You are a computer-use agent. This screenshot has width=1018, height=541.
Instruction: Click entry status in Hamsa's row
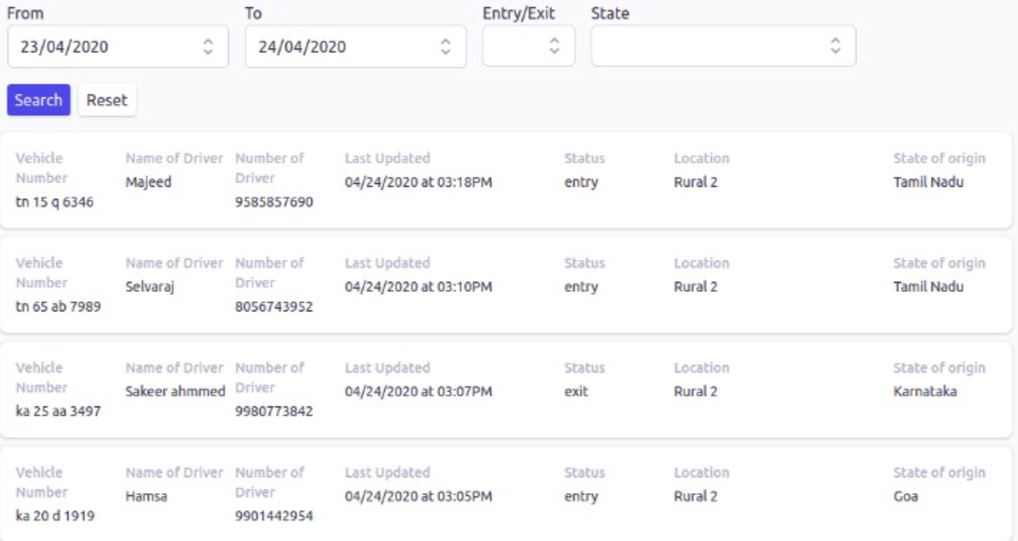(581, 496)
